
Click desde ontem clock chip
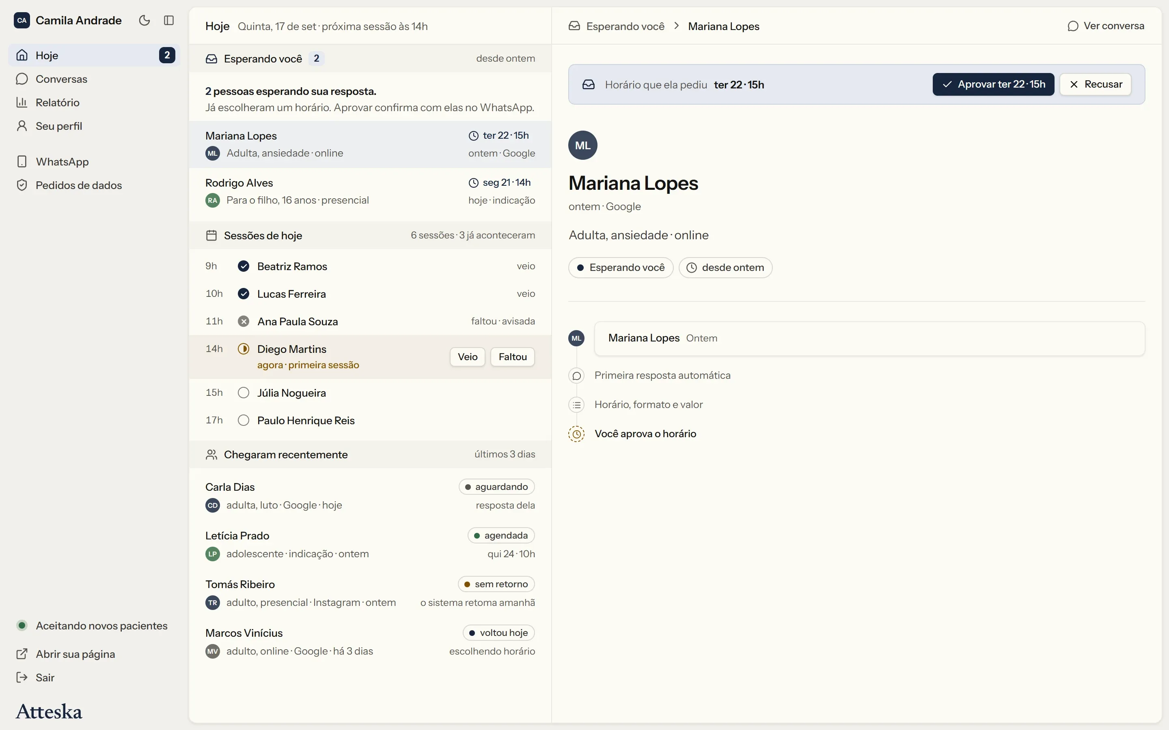tap(725, 268)
